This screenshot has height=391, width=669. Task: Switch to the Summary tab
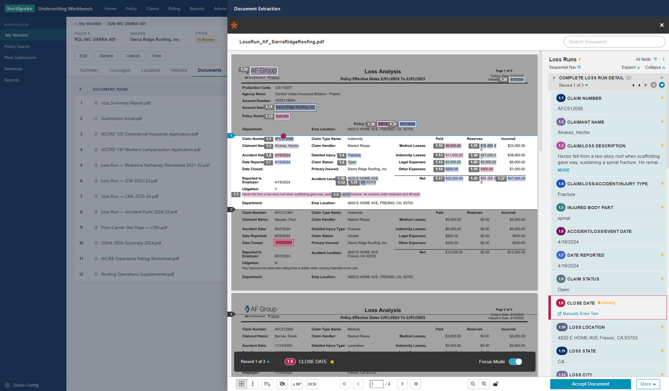point(89,70)
